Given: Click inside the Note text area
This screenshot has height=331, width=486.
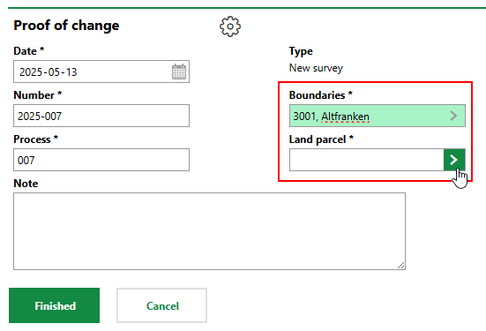Looking at the screenshot, I should (210, 231).
